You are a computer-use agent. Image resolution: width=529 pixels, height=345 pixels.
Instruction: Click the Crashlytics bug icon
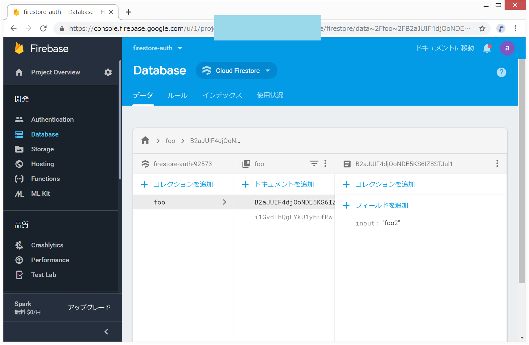pyautogui.click(x=19, y=245)
